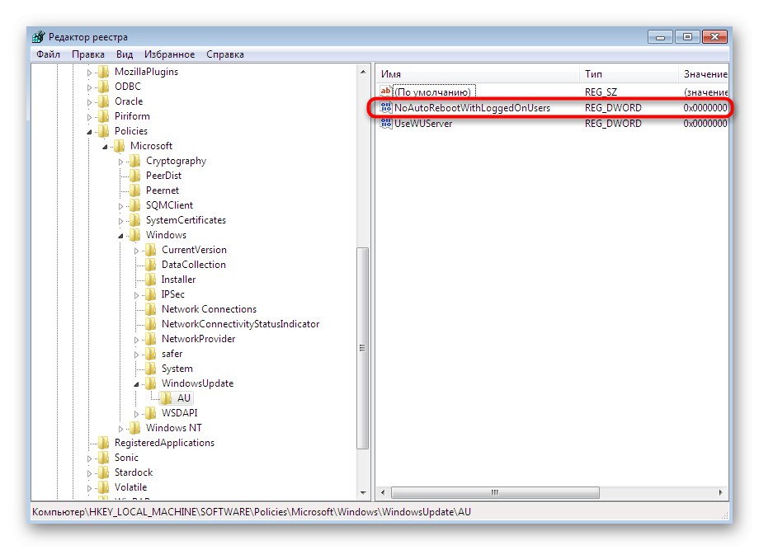
Task: Open the Вид menu
Action: point(124,54)
